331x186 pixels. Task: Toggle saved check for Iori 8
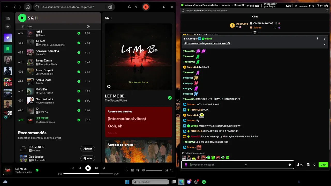79,33
